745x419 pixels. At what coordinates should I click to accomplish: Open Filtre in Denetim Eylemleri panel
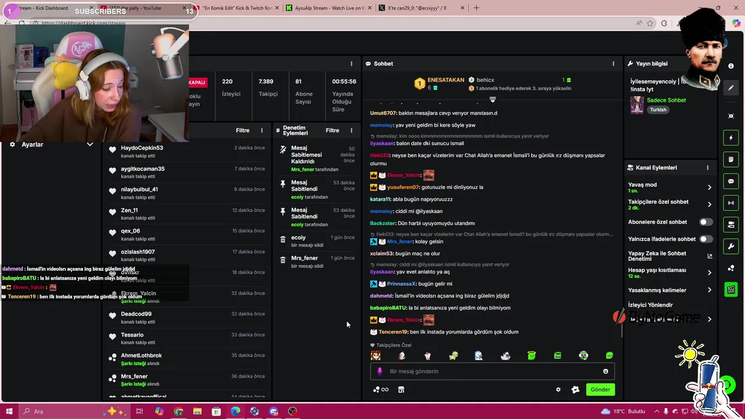coord(332,130)
